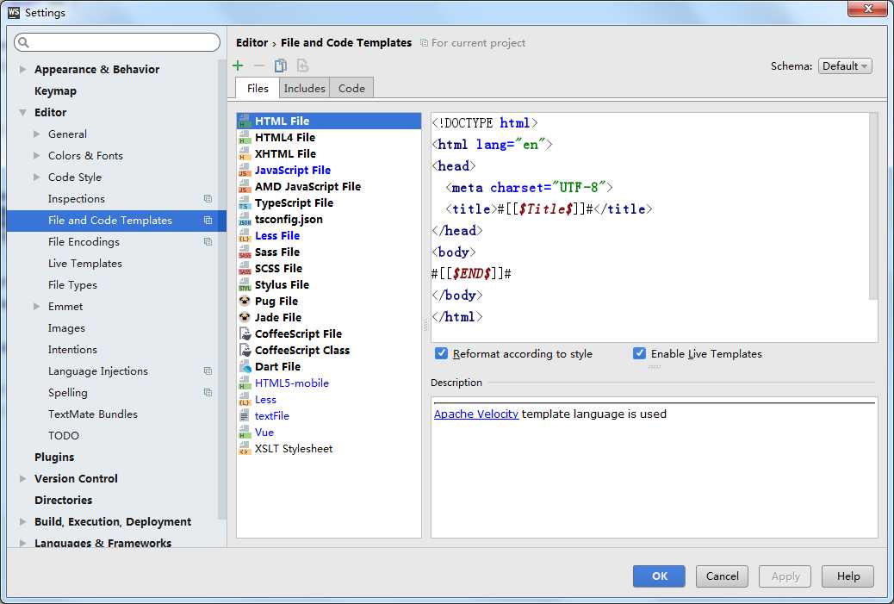The height and width of the screenshot is (604, 894).
Task: Click the Stylus File template icon
Action: click(245, 285)
